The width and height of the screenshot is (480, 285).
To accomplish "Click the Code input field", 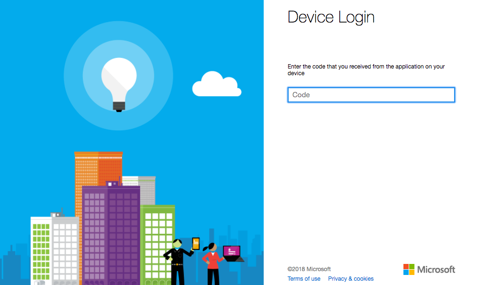I will click(x=371, y=95).
